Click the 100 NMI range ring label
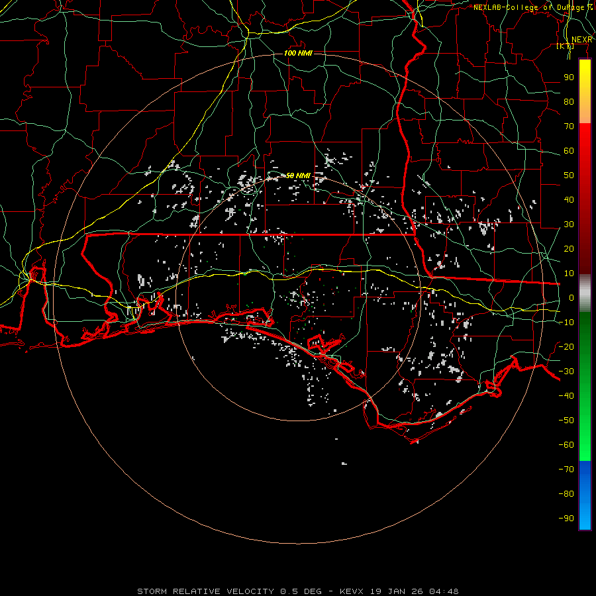Viewport: 596px width, 596px height. coord(298,53)
